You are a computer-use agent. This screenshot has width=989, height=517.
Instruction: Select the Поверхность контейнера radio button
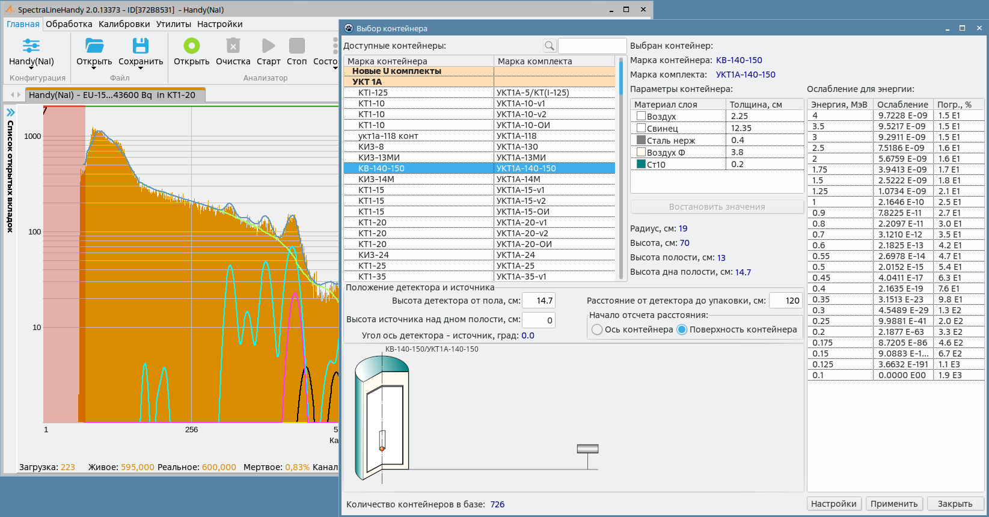tap(682, 329)
